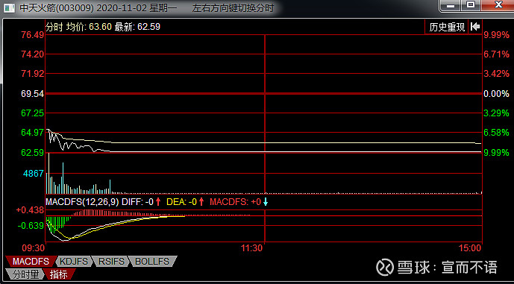Switch to the KDJFS indicator tab
Screen dimensions: 514x284
74,262
